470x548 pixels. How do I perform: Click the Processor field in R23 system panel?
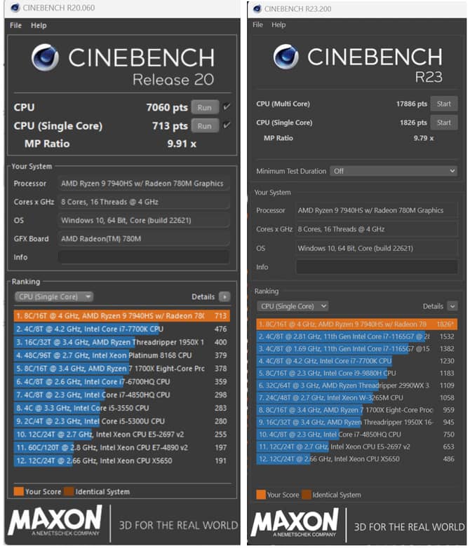377,210
